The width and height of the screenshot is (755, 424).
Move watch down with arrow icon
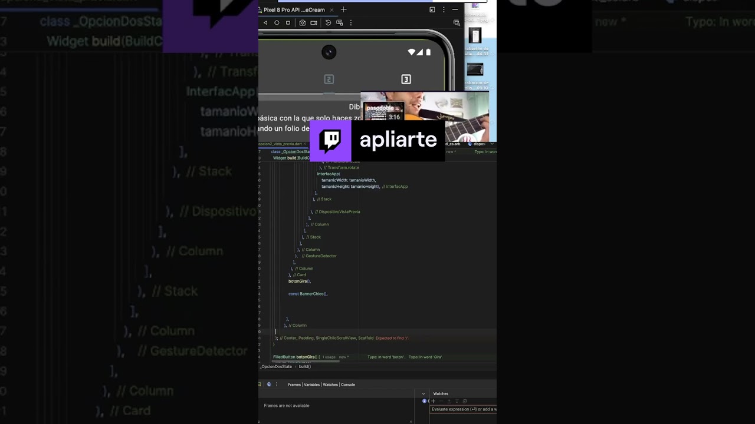coord(457,401)
